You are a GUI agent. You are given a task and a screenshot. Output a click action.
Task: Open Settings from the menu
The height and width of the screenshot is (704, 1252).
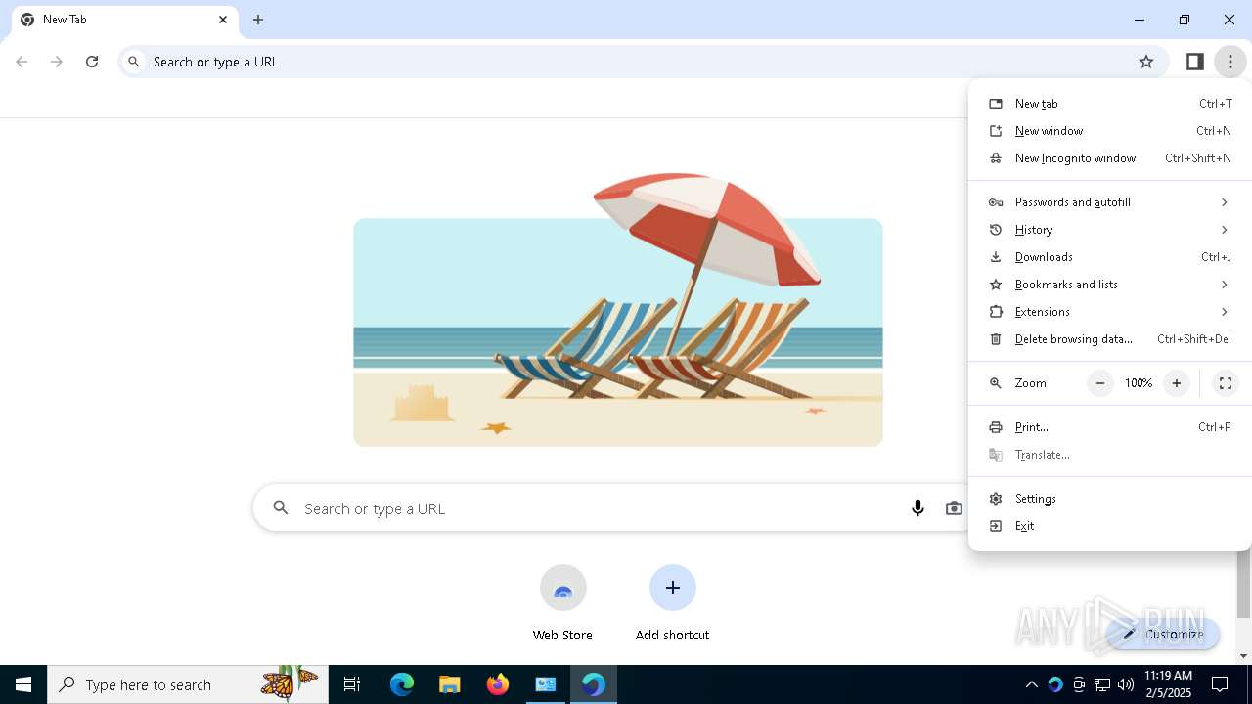(1109, 499)
